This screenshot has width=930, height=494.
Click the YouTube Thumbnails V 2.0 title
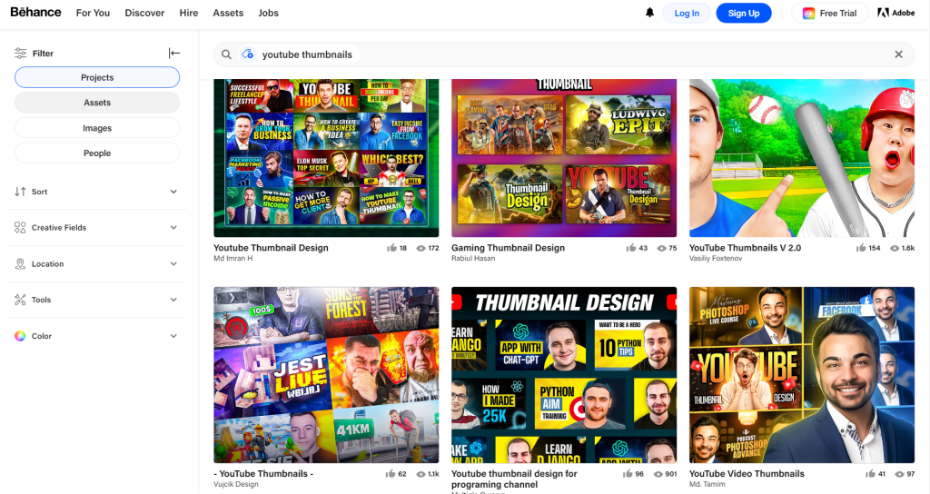click(x=745, y=248)
